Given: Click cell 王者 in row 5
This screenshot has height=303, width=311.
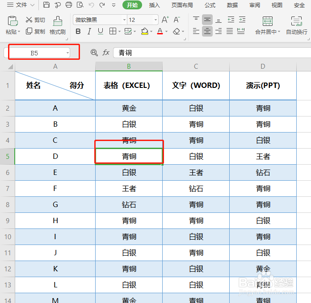Looking at the screenshot, I should click(x=263, y=157).
